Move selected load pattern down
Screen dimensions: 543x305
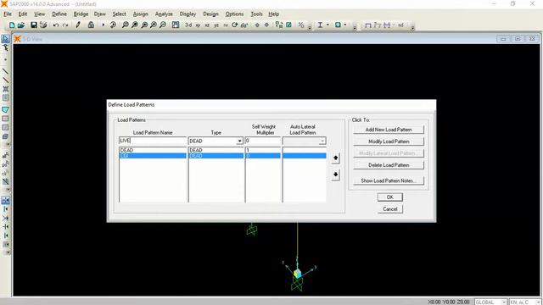[335, 175]
